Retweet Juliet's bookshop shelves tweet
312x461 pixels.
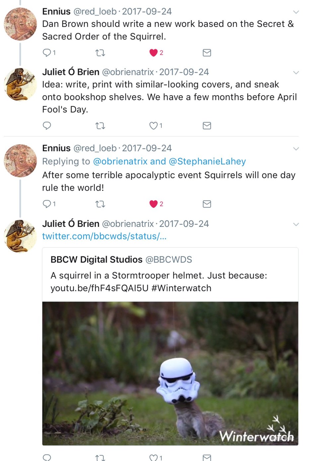tap(100, 126)
